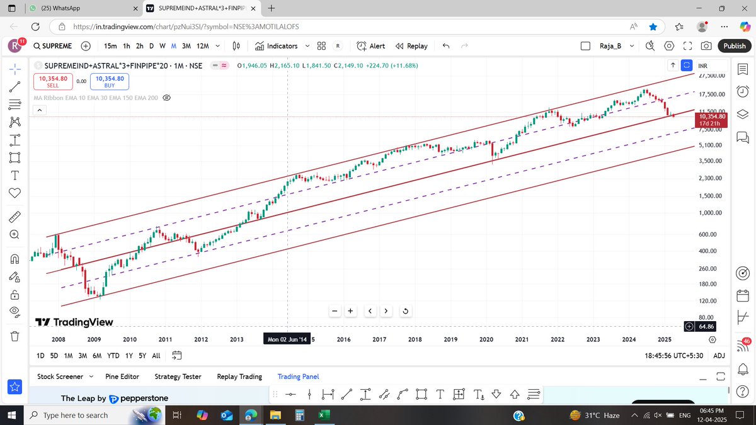Take a chart snapshot with camera

point(706,46)
